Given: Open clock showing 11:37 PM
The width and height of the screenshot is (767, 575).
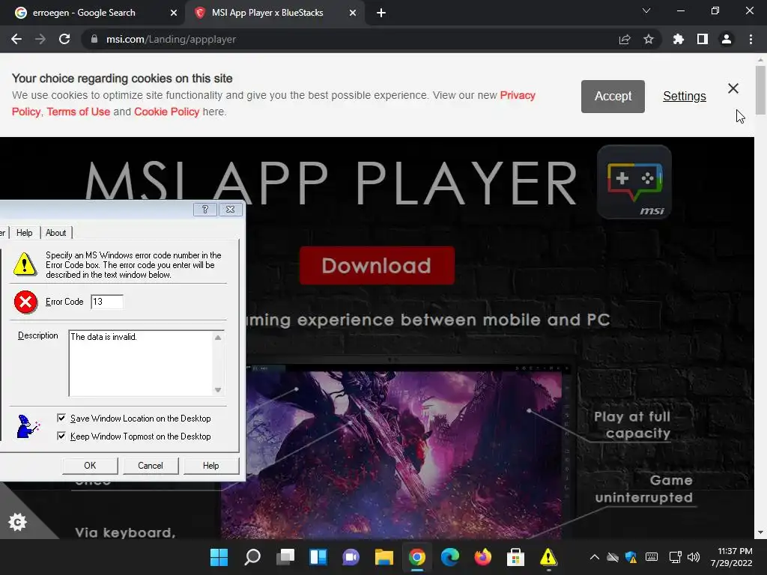Looking at the screenshot, I should coord(731,557).
